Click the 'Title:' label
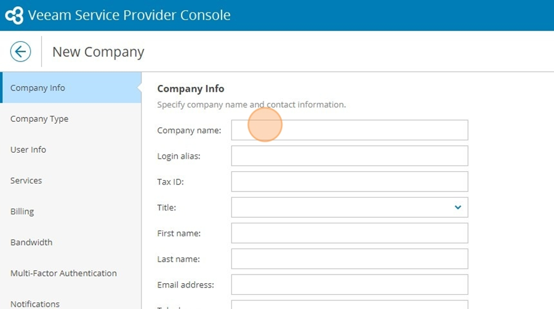 click(x=166, y=207)
